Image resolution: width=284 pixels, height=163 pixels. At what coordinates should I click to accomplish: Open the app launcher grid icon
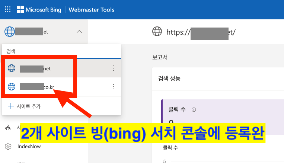(x=7, y=9)
